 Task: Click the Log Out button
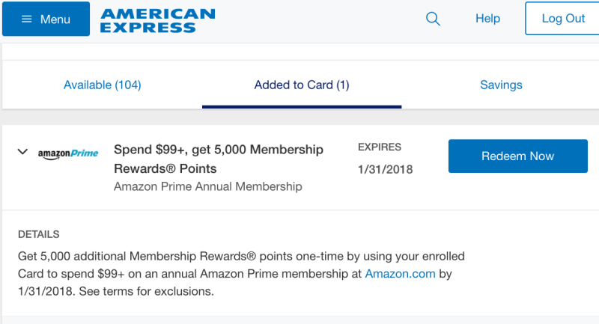click(562, 18)
